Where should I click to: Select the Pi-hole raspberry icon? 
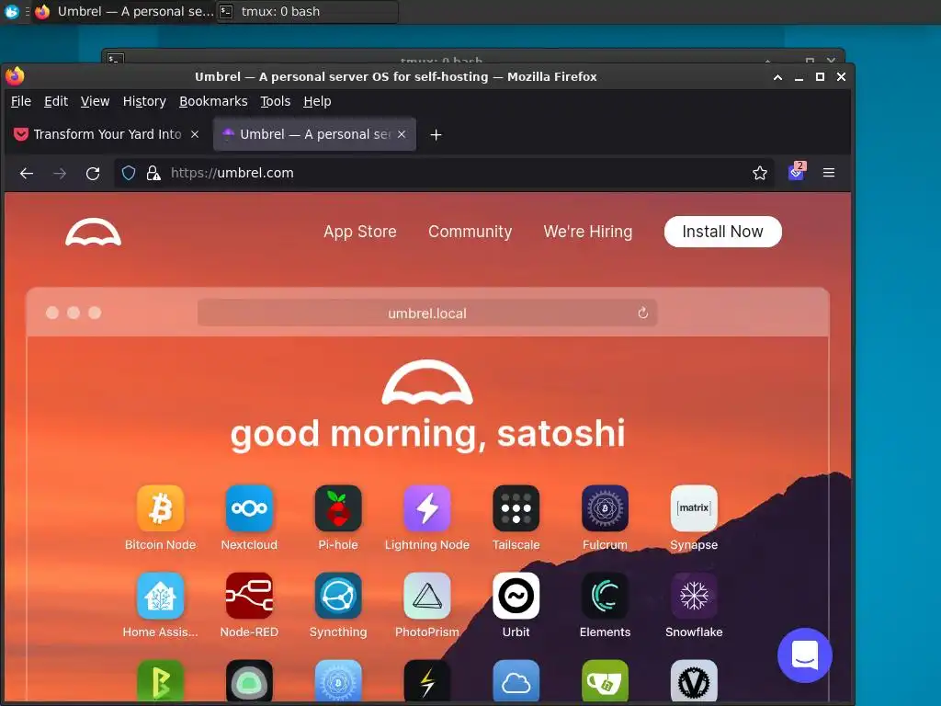pos(338,507)
